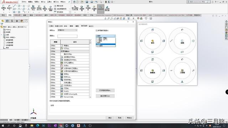The height and width of the screenshot is (128, 228).
Task: Click the Exit Sketch button in ribbon
Action: 4,8
